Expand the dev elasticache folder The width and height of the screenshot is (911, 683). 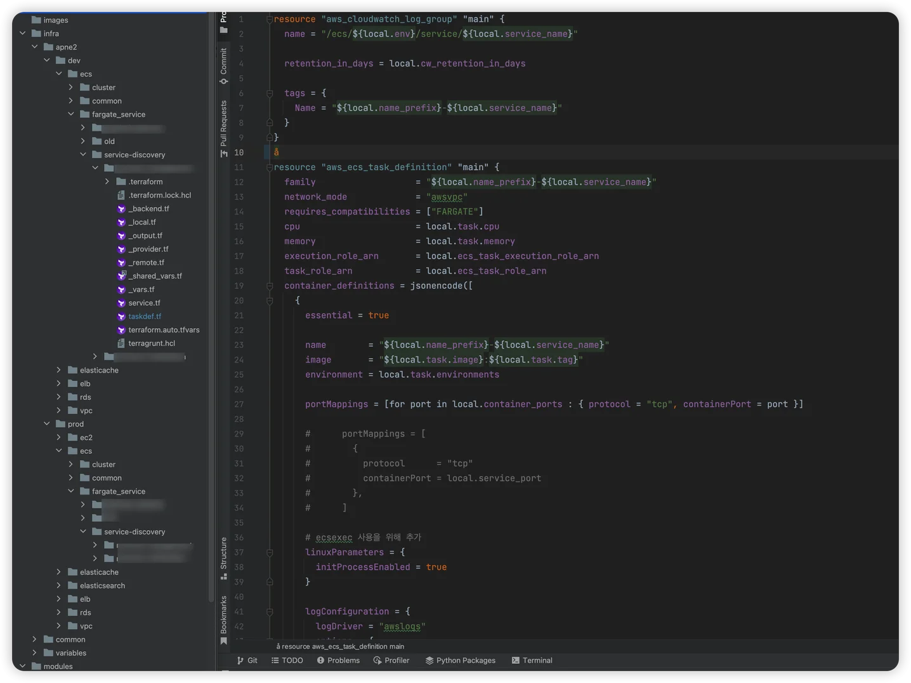coord(58,370)
